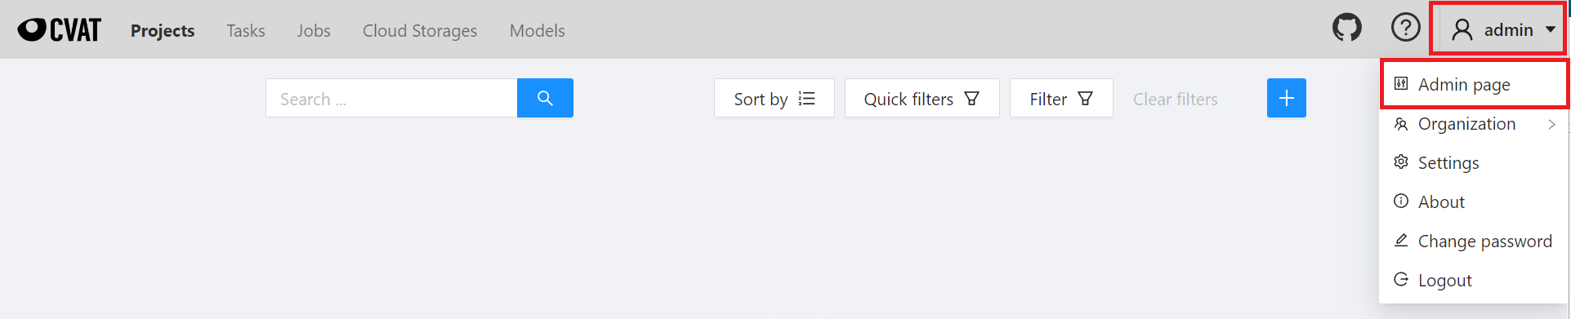Open the Quick filters dropdown
The width and height of the screenshot is (1571, 319).
click(922, 98)
